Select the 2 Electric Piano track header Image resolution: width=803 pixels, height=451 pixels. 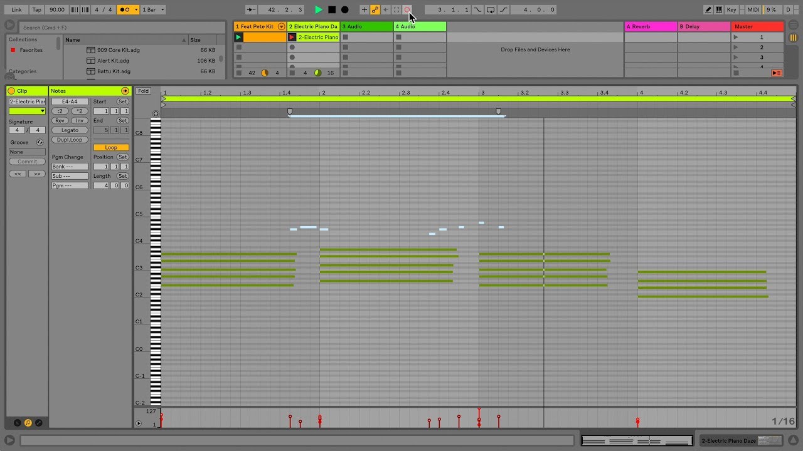click(x=314, y=26)
